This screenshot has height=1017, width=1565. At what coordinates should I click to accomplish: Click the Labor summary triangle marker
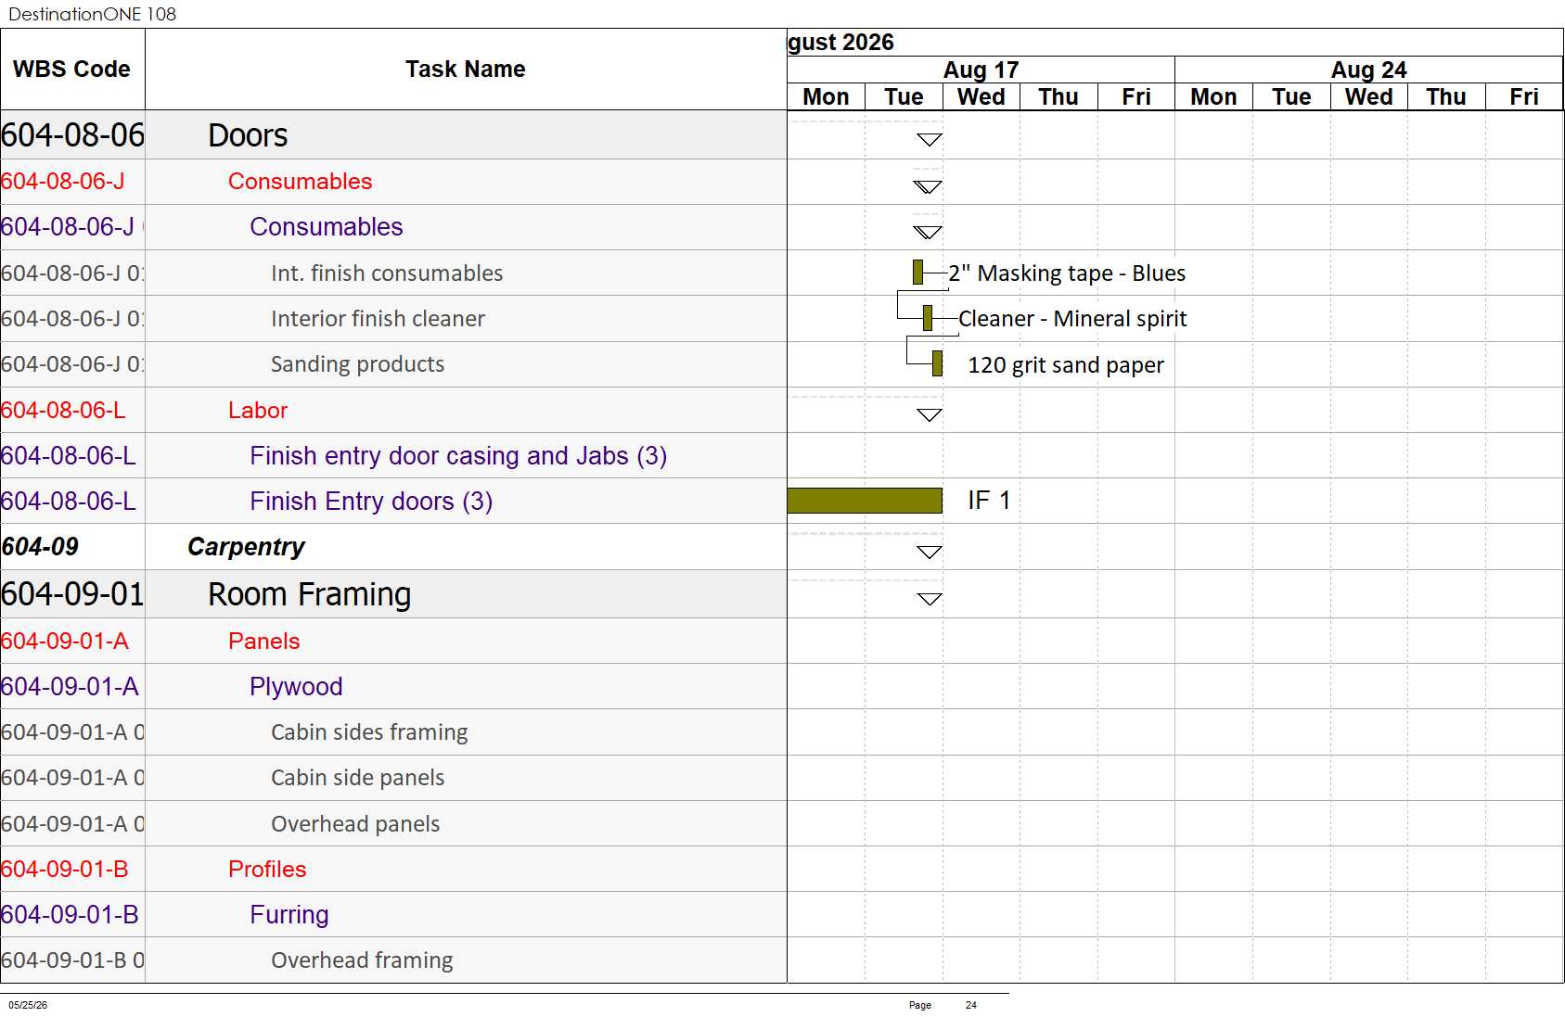[929, 414]
